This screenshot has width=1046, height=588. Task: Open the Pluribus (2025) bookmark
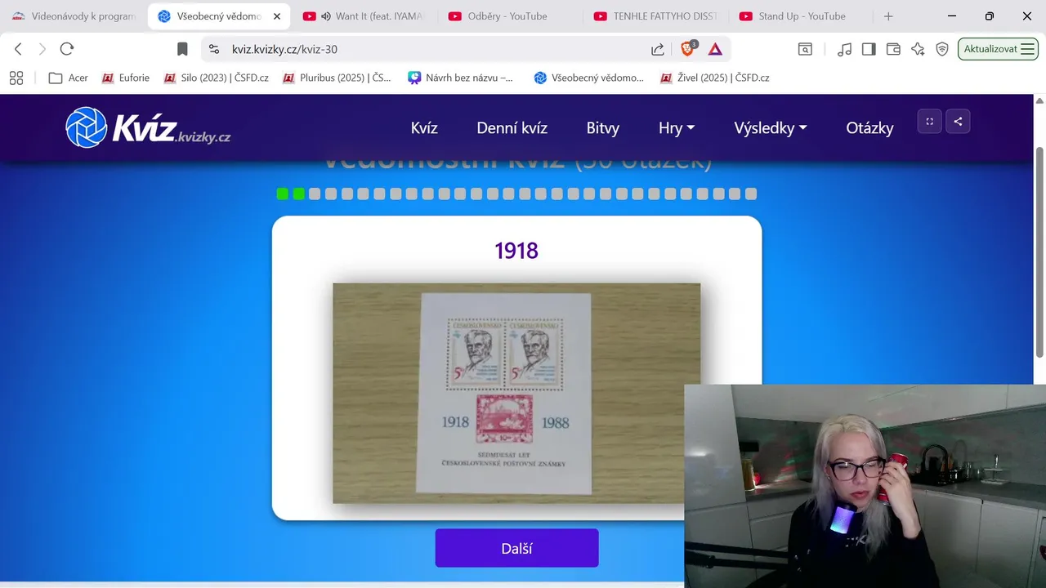[x=337, y=78]
